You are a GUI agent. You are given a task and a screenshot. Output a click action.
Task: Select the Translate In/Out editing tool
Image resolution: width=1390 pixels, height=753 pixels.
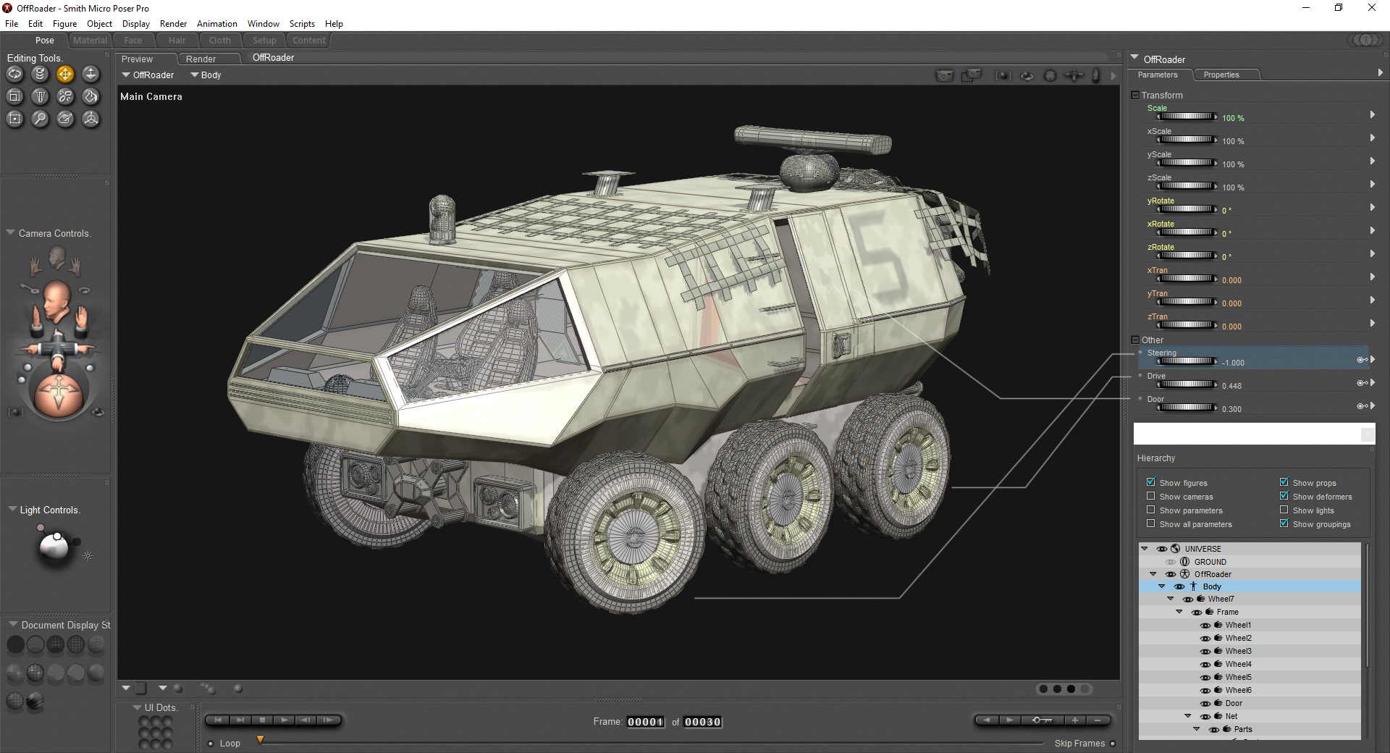click(x=90, y=74)
